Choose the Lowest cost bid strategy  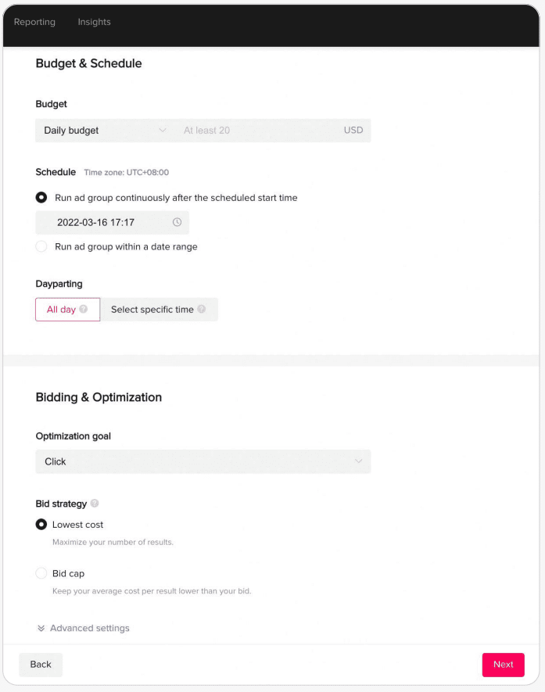coord(41,525)
